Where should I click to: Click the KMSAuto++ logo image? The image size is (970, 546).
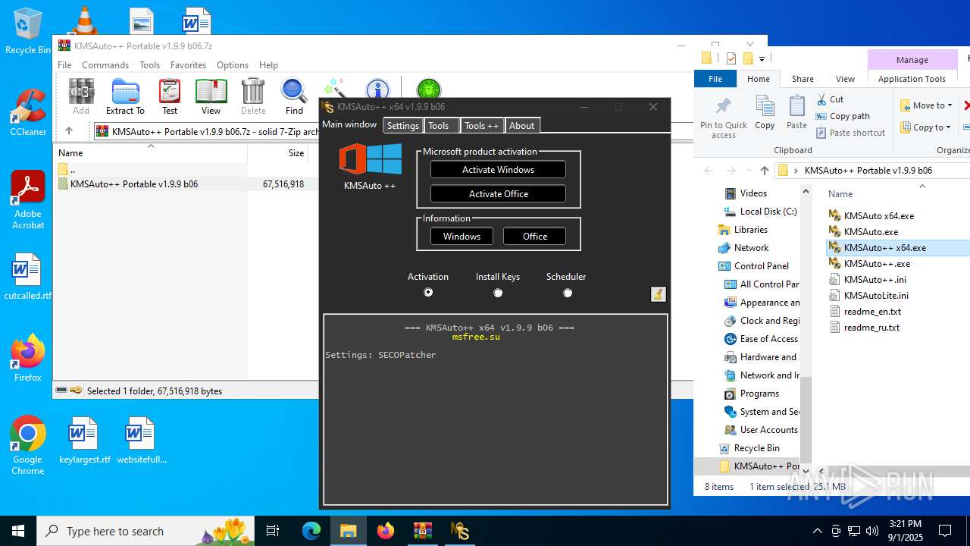pos(370,159)
